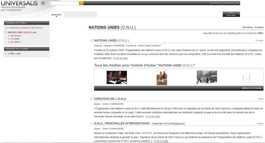Click 'tout afficher' in the sidebar
Screen dimensions: 265x143
pyautogui.click(x=15, y=42)
